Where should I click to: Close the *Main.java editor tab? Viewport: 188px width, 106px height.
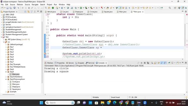pos(143,12)
